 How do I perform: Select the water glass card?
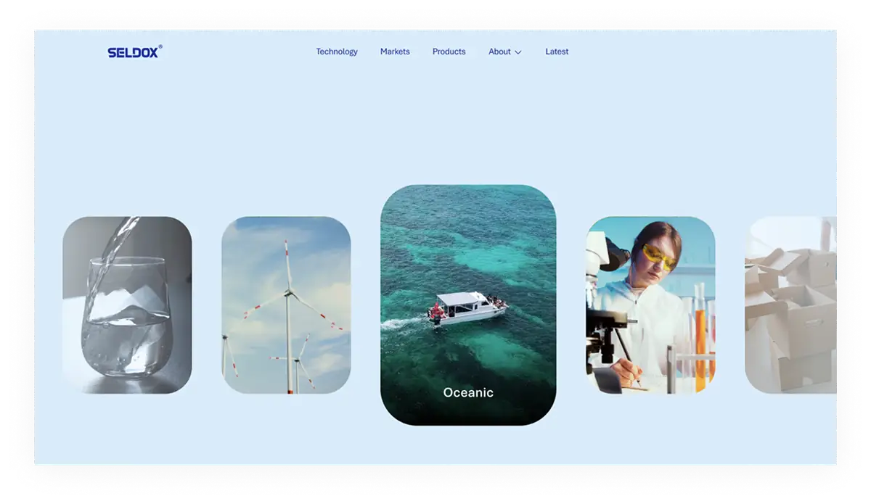click(x=127, y=305)
